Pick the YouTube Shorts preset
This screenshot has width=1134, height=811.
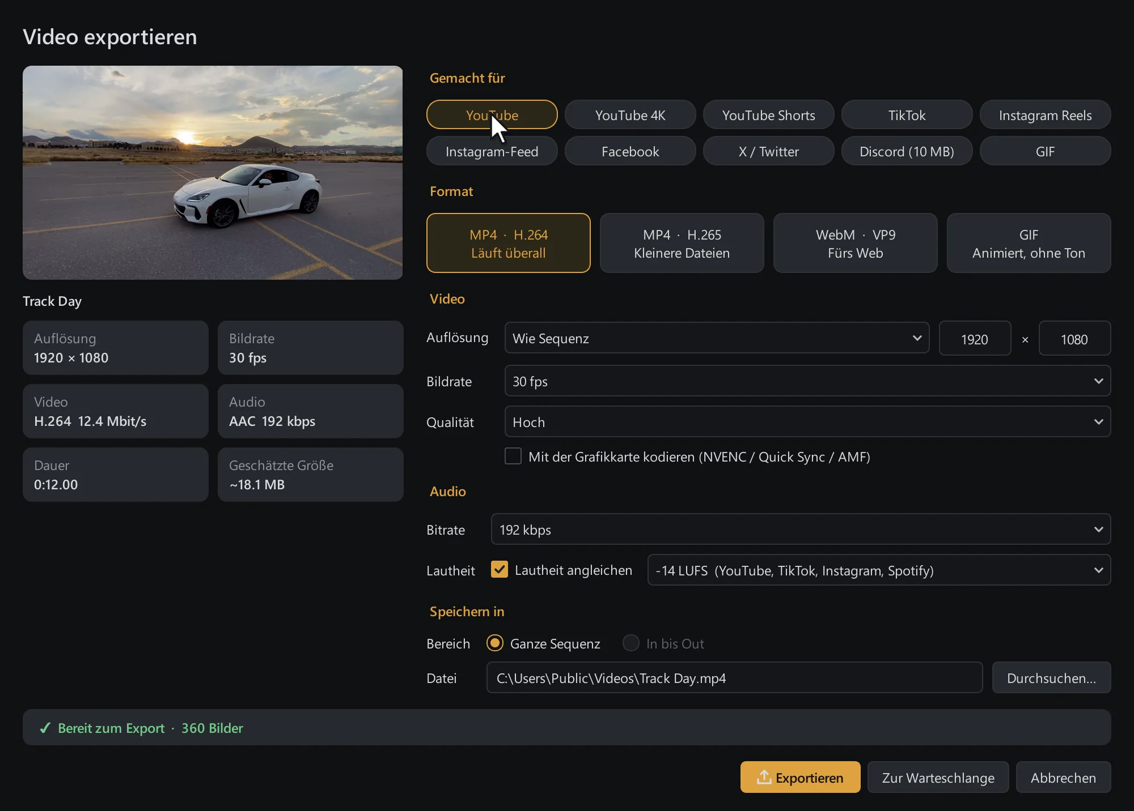coord(769,115)
